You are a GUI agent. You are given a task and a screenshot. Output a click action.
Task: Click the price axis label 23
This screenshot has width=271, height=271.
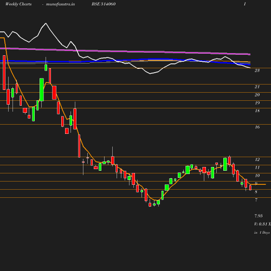click(x=257, y=70)
